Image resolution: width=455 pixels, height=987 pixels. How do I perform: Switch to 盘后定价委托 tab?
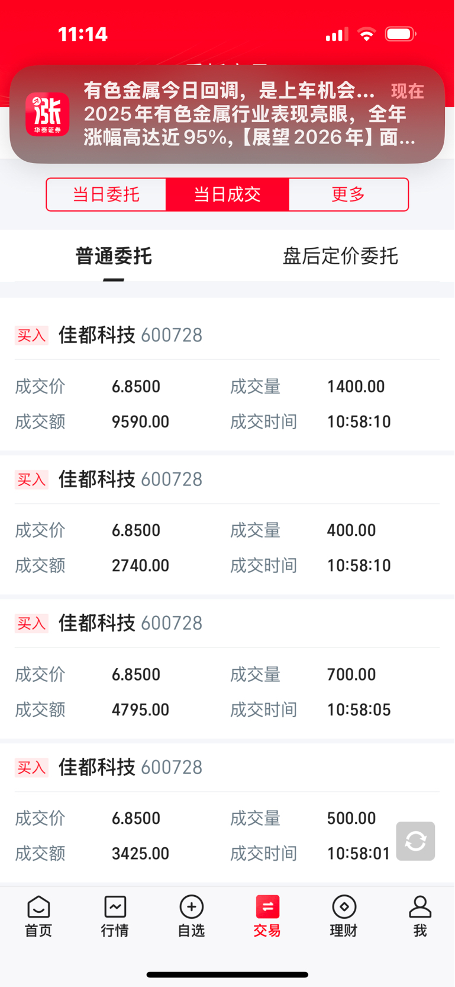coord(340,256)
